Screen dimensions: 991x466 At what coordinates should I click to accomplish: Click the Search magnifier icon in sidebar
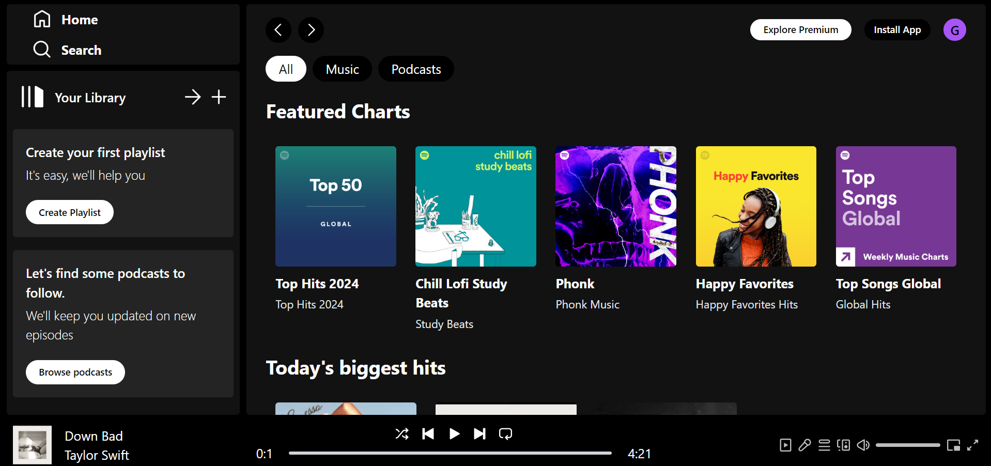click(42, 50)
